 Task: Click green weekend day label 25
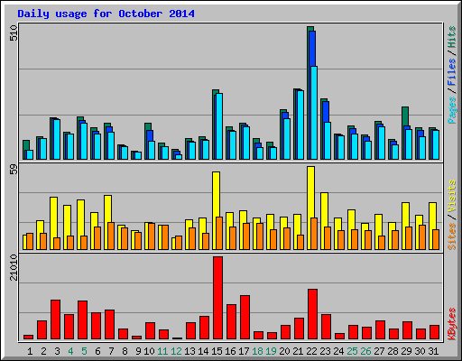[352, 351]
